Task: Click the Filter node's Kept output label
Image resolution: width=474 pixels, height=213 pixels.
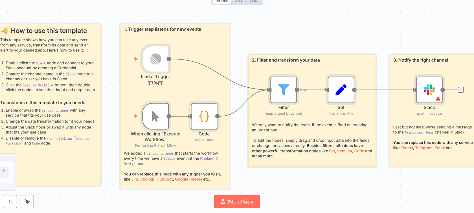Action: pyautogui.click(x=304, y=90)
